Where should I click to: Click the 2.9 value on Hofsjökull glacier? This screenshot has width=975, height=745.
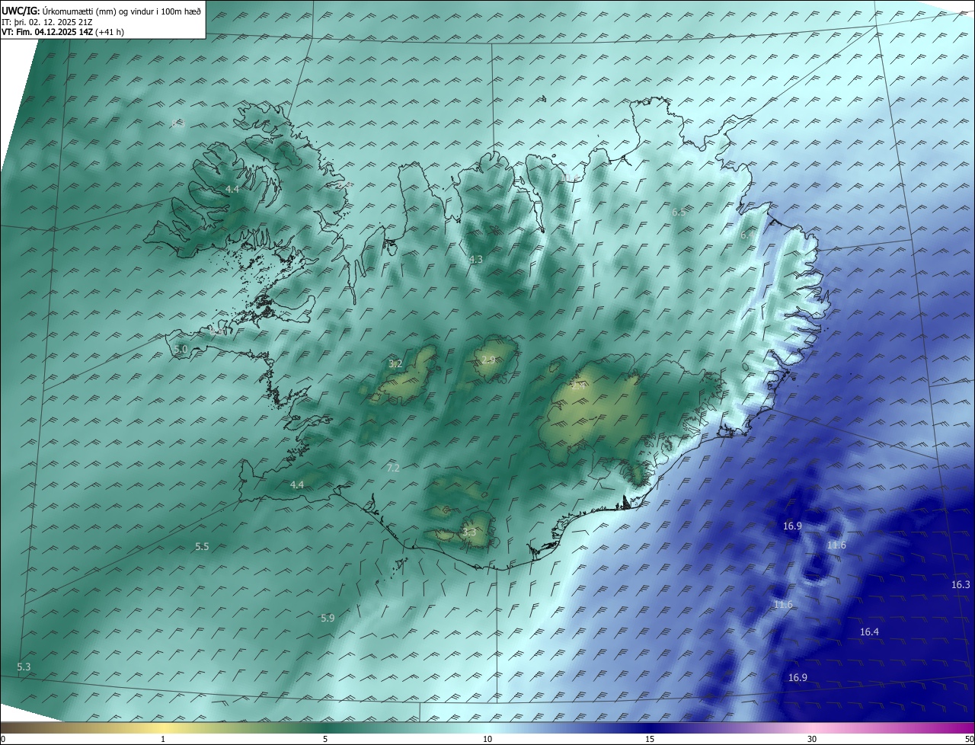pyautogui.click(x=488, y=360)
